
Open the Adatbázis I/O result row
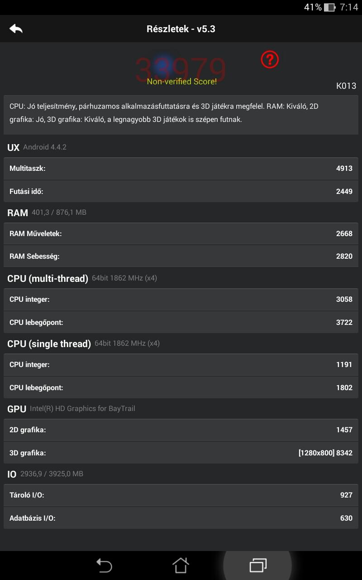[181, 518]
